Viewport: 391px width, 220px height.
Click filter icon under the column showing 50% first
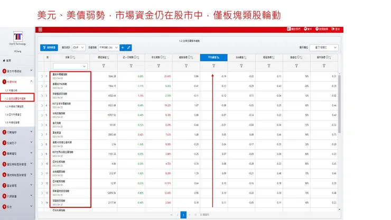(296, 66)
